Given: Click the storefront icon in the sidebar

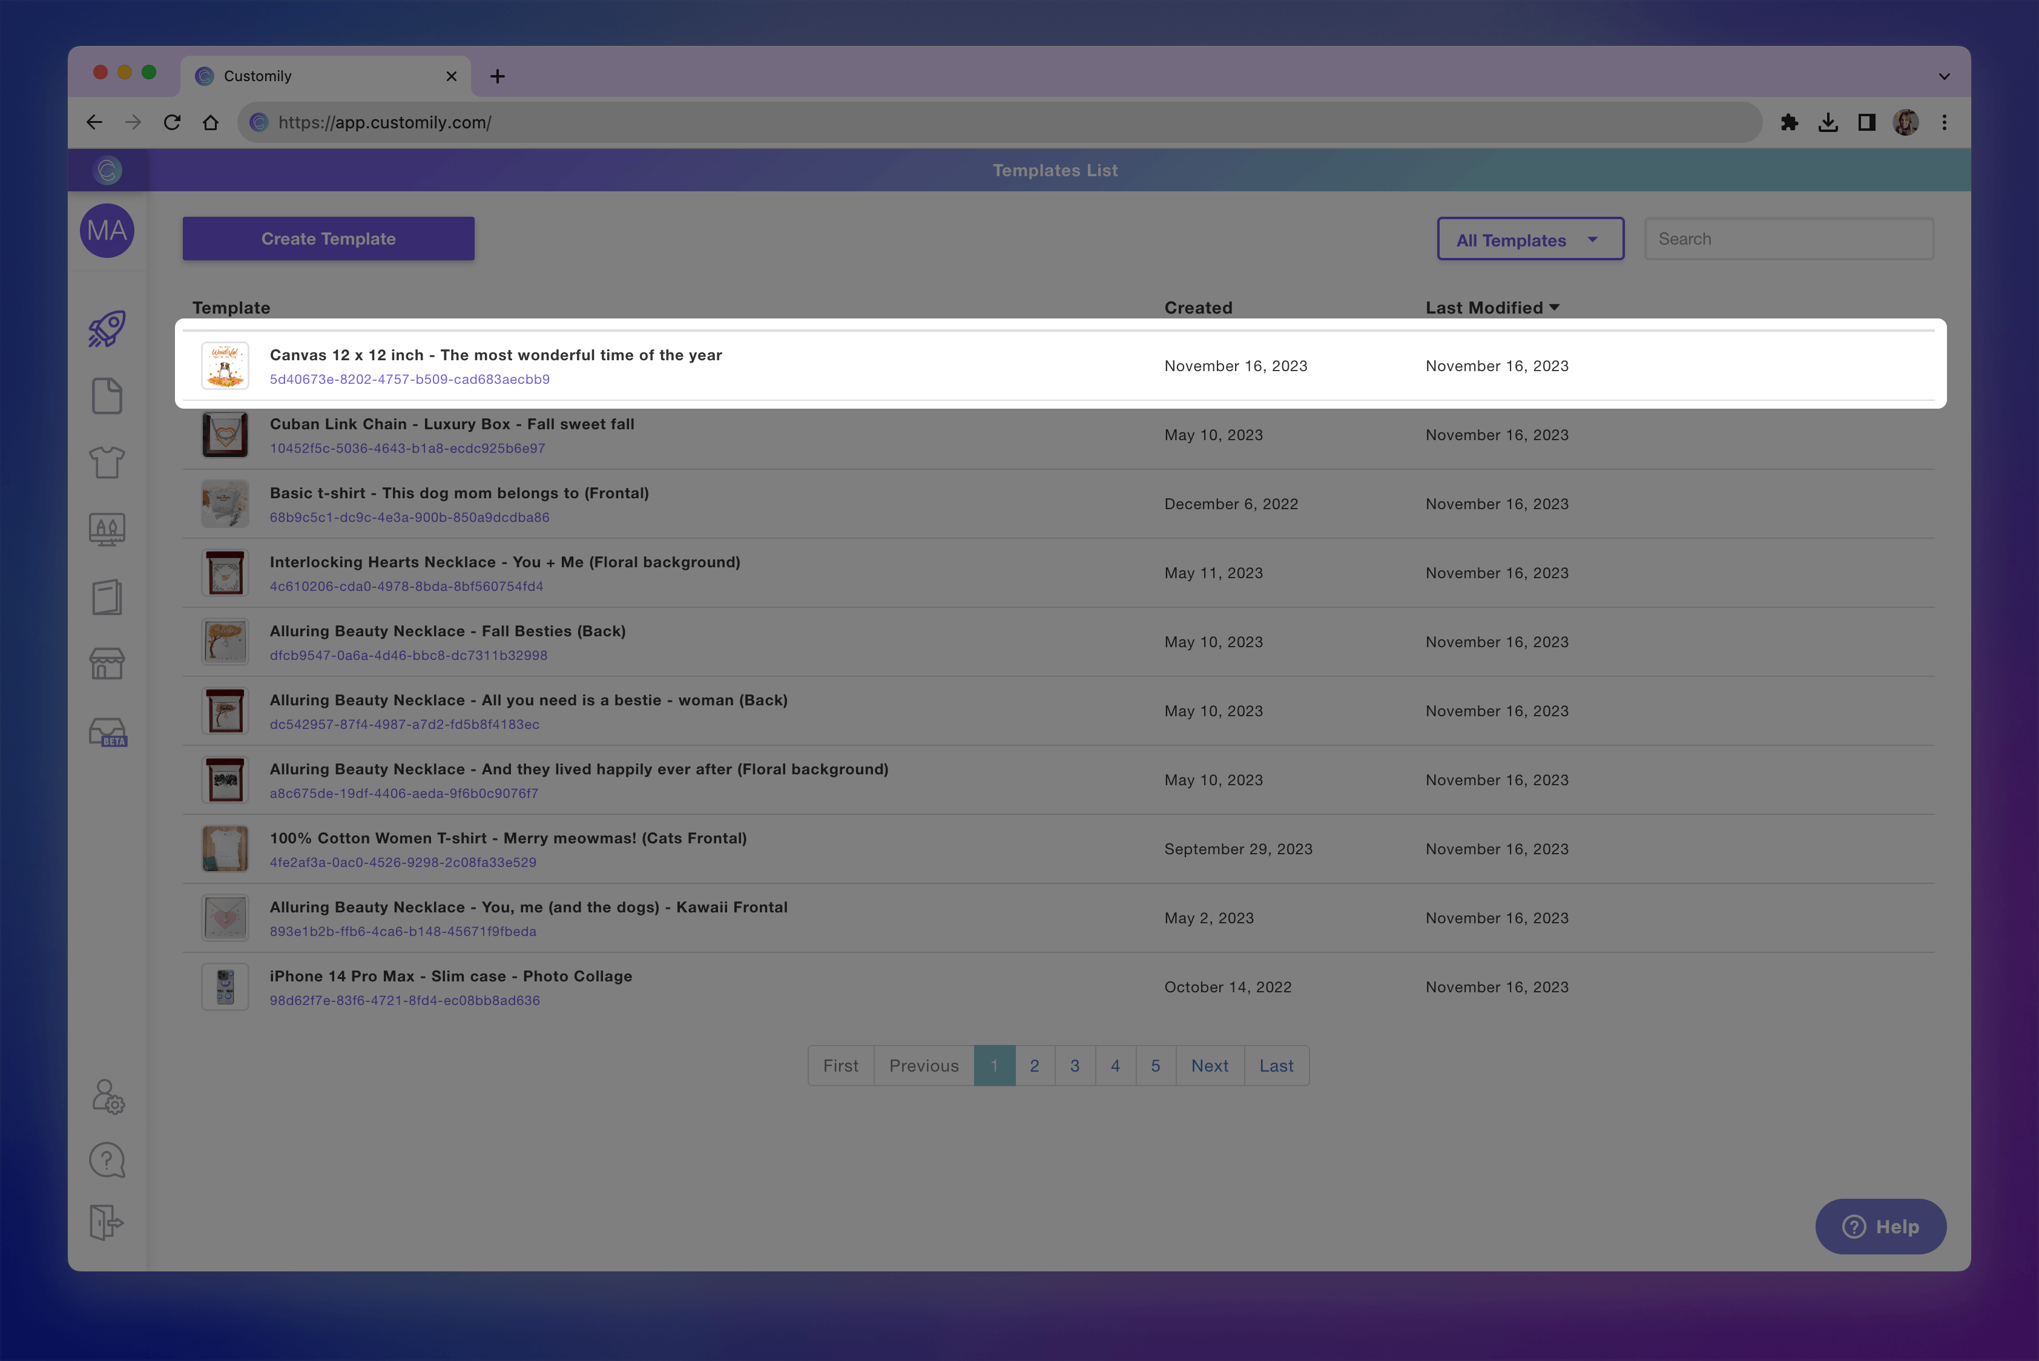Looking at the screenshot, I should pos(107,664).
